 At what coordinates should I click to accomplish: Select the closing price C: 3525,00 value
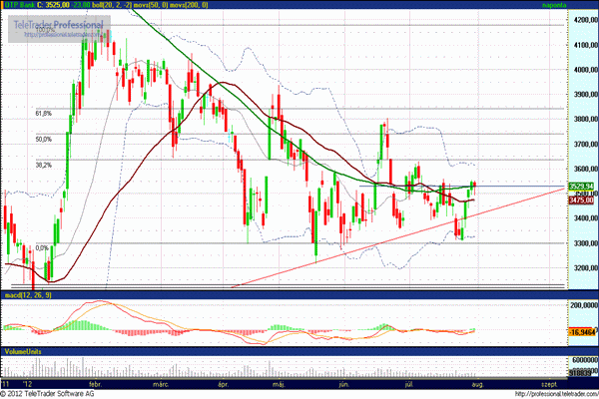click(x=54, y=5)
